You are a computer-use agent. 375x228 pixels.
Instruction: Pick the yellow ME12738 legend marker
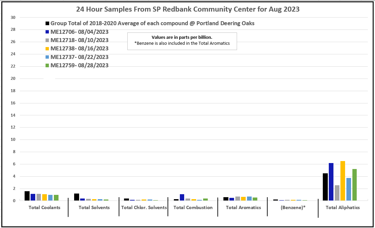48,49
